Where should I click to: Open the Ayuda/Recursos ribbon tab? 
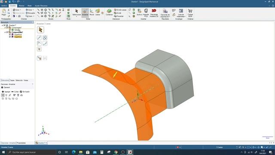[41, 6]
